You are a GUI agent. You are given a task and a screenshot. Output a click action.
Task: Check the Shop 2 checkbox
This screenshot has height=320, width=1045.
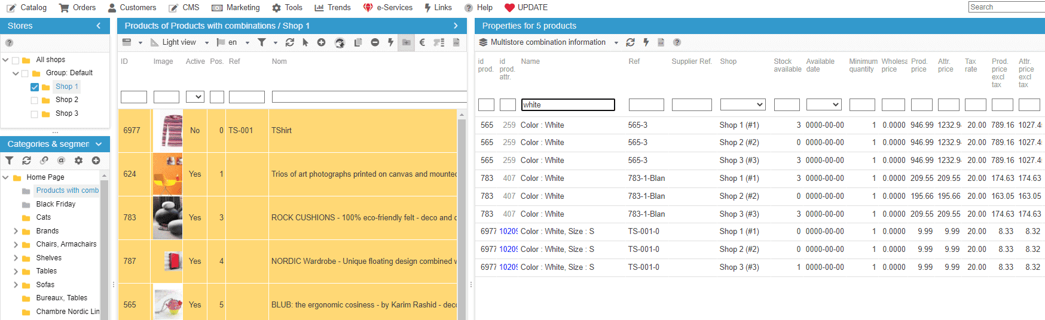[35, 100]
